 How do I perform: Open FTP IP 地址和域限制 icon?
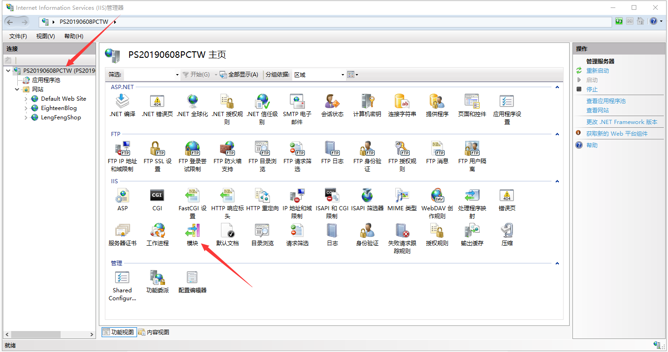122,156
